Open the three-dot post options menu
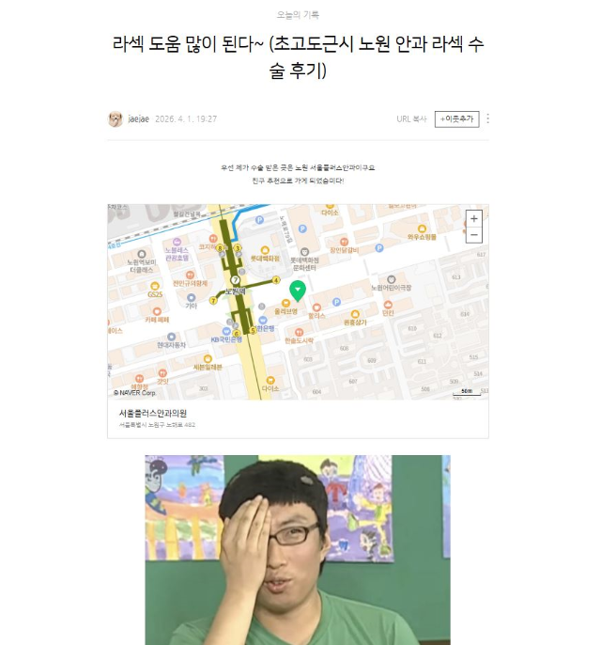601x645 pixels. pos(487,118)
